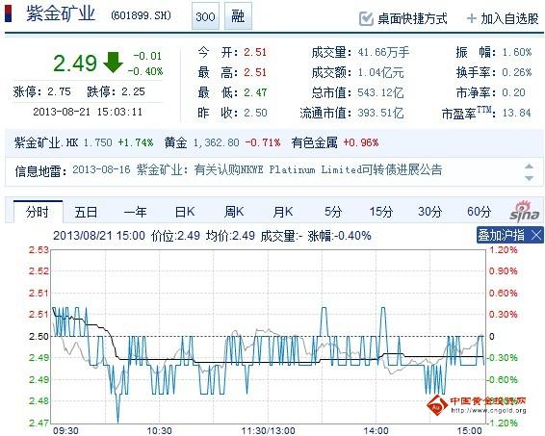This screenshot has height=436, width=545.
Task: Click 市净率 value 0.20
Action: pos(513,92)
